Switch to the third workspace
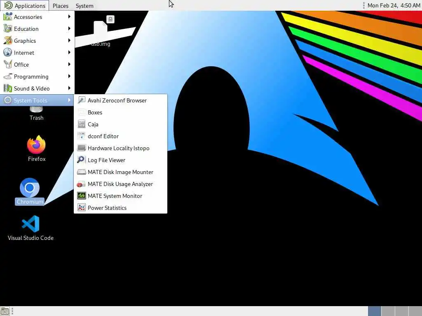This screenshot has width=422, height=316. [x=401, y=311]
